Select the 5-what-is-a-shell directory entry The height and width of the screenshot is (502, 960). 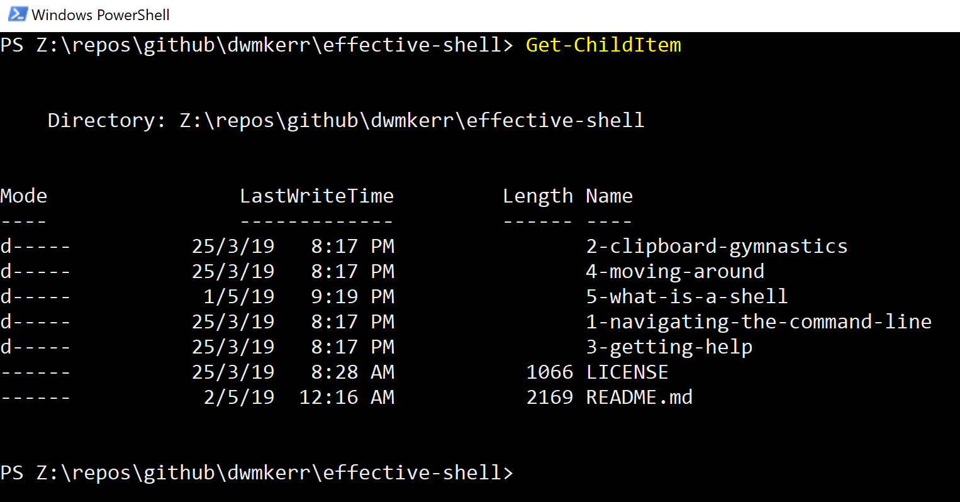(686, 296)
